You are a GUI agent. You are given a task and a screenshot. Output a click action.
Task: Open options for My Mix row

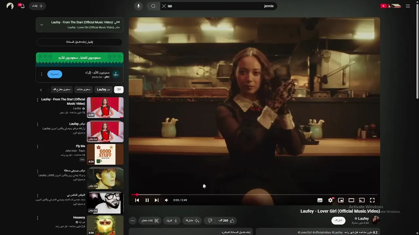point(37,195)
